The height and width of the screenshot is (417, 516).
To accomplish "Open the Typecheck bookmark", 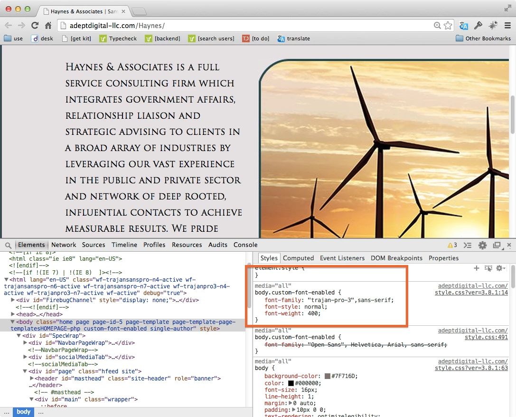I will pos(118,38).
